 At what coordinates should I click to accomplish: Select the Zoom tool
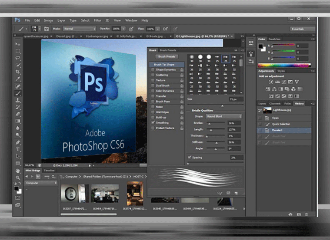18,178
